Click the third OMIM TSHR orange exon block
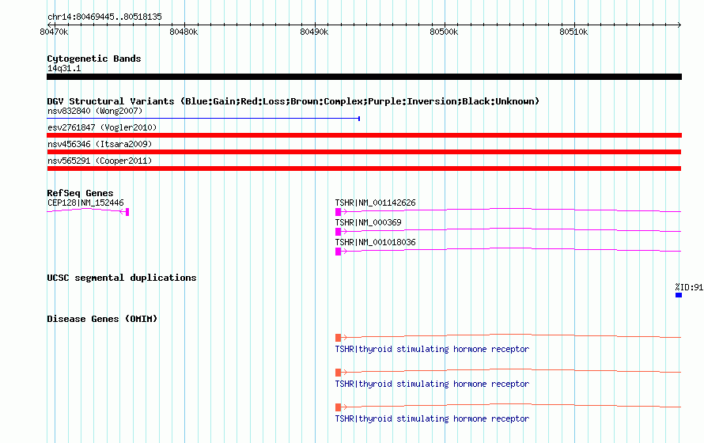 tap(338, 407)
